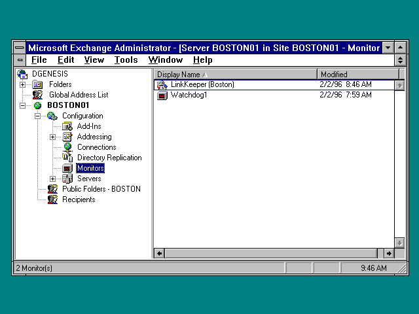Select the LinkKeeper (Boston) name text

(x=202, y=84)
